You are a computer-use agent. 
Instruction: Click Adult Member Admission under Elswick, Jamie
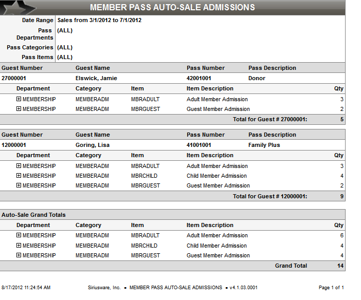[x=217, y=99]
